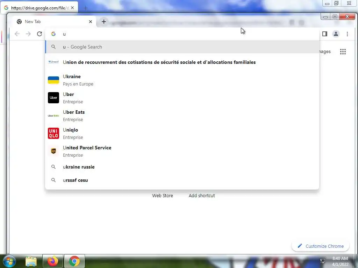The width and height of the screenshot is (358, 268).
Task: Click the search icon beside 'urssaf cesu'
Action: pyautogui.click(x=53, y=180)
